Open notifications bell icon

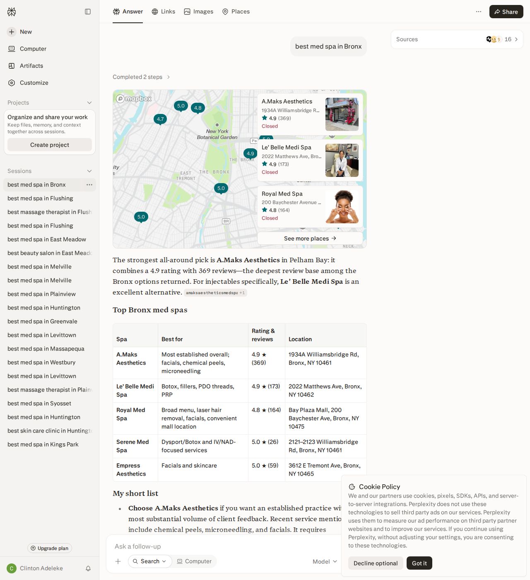pos(88,568)
